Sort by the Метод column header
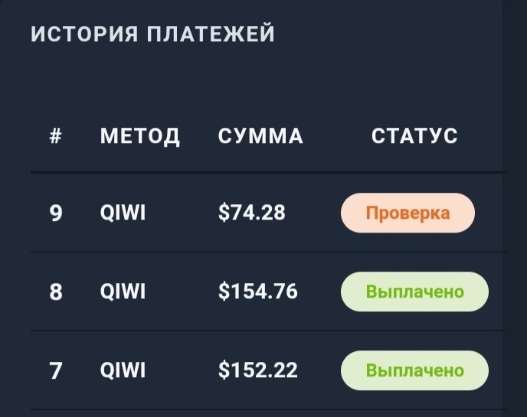The image size is (527, 417). coord(140,136)
